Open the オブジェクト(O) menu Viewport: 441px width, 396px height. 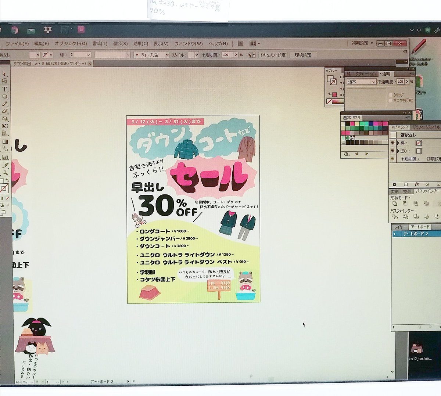coord(71,43)
